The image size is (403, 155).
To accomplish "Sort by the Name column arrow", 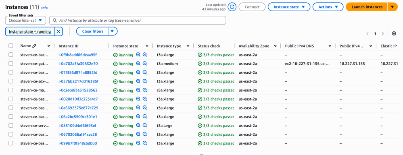I will pyautogui.click(x=49, y=46).
